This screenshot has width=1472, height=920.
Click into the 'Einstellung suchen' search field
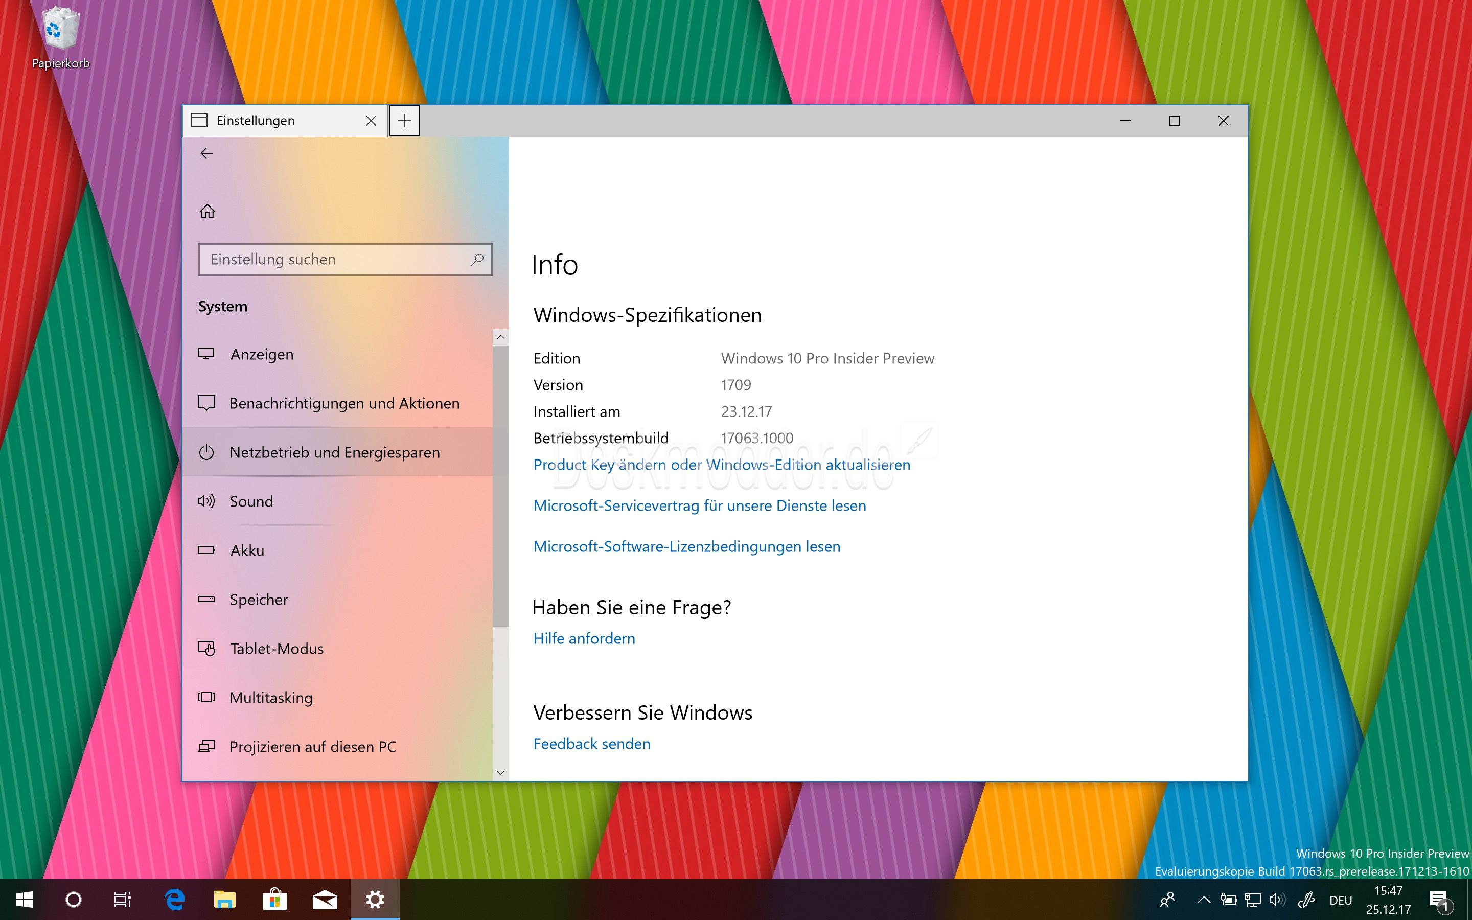click(x=345, y=260)
